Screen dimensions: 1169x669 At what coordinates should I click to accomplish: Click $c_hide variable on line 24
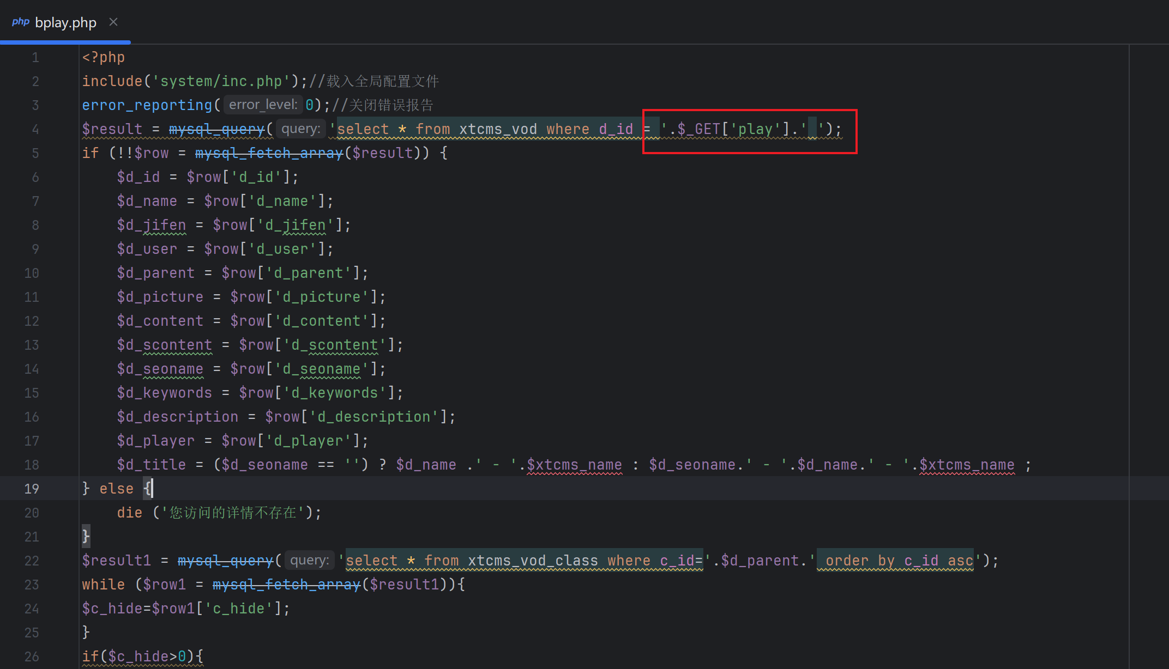pos(112,609)
